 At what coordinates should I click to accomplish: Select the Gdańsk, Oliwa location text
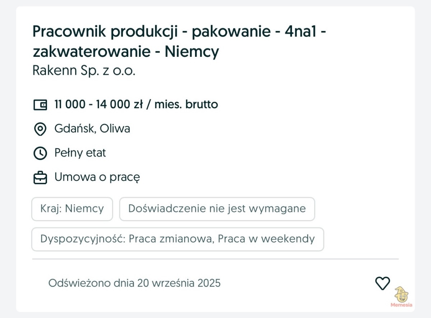click(92, 129)
